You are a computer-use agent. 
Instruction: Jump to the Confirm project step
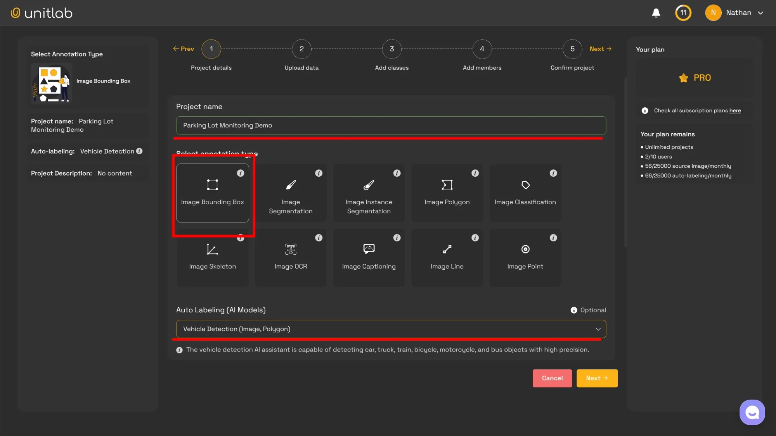[572, 49]
